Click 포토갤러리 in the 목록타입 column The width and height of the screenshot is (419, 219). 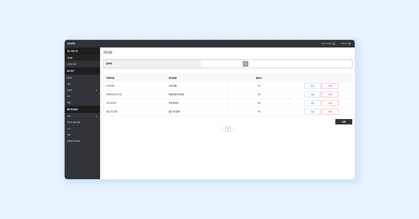(111, 103)
